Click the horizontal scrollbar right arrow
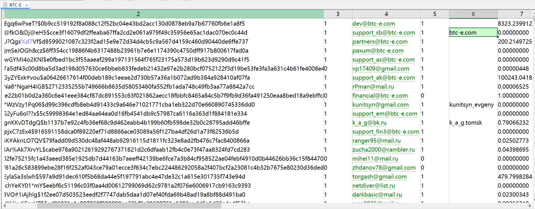The width and height of the screenshot is (535, 209). coord(529,206)
